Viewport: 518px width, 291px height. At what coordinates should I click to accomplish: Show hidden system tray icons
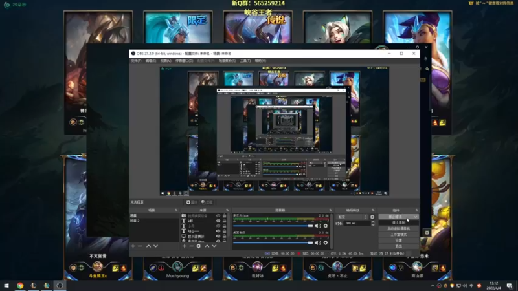click(433, 286)
